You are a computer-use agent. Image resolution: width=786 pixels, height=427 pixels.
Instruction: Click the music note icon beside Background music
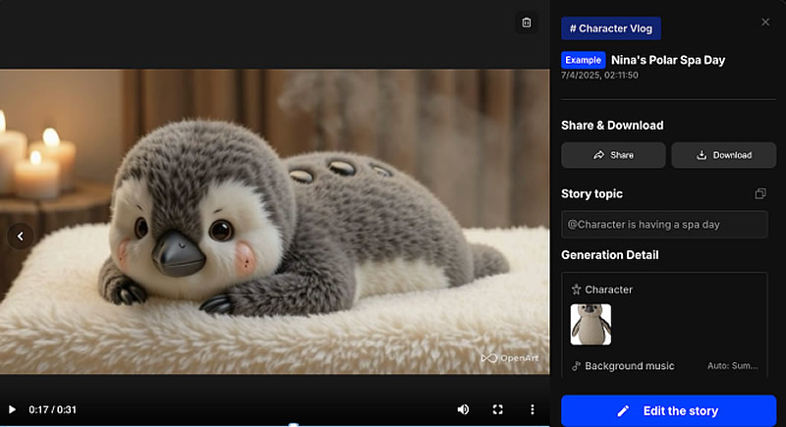point(577,366)
